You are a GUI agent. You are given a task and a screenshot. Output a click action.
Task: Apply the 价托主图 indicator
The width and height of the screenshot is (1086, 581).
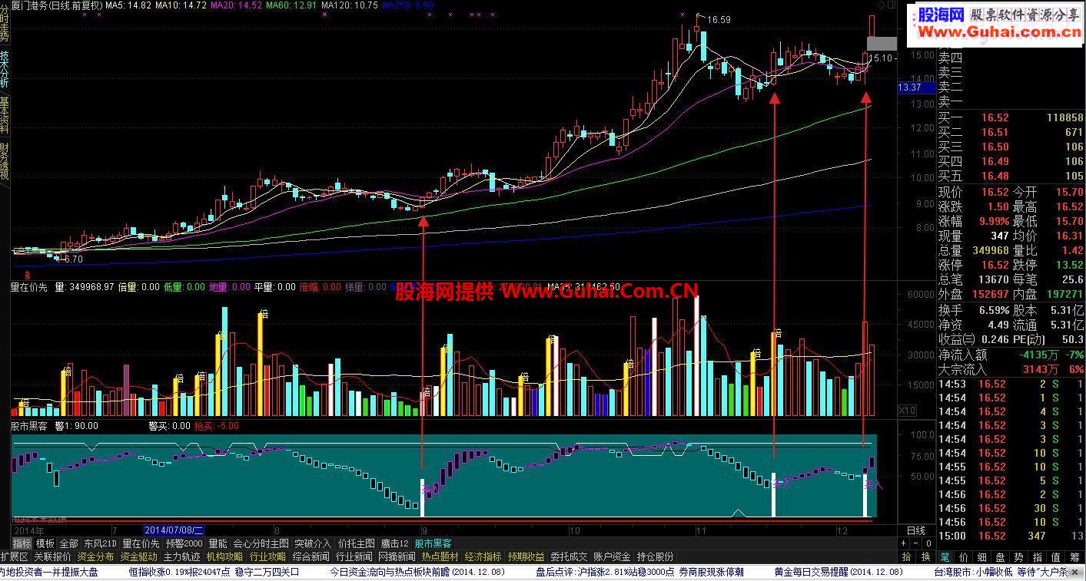tap(357, 543)
